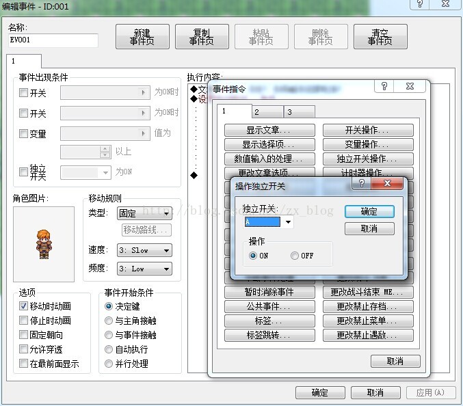
Task: Open the 独立开关 A dropdown
Action: [288, 222]
